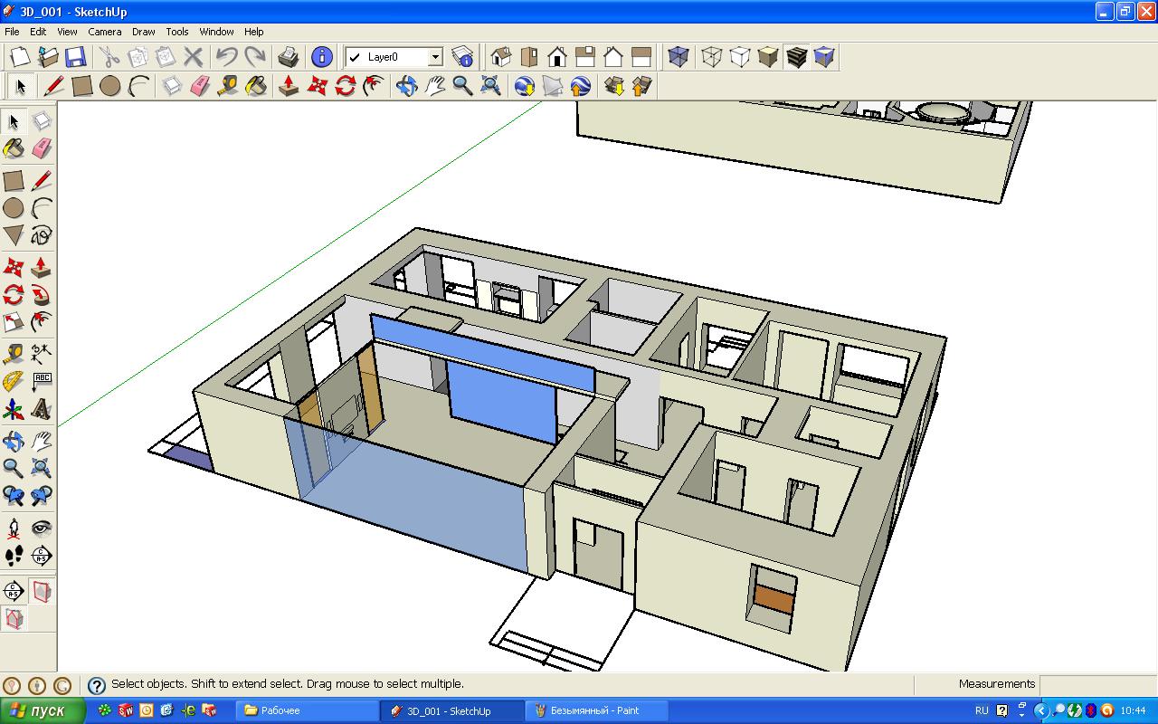The width and height of the screenshot is (1158, 724).
Task: Click Get Models from 3D Warehouse icon
Action: click(614, 86)
